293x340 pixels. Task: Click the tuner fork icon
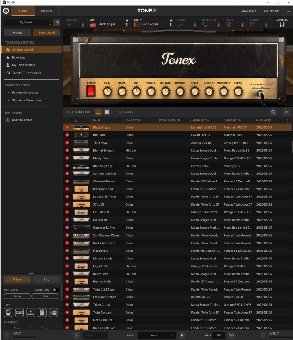click(x=76, y=335)
